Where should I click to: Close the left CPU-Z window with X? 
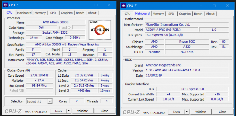point(109,5)
